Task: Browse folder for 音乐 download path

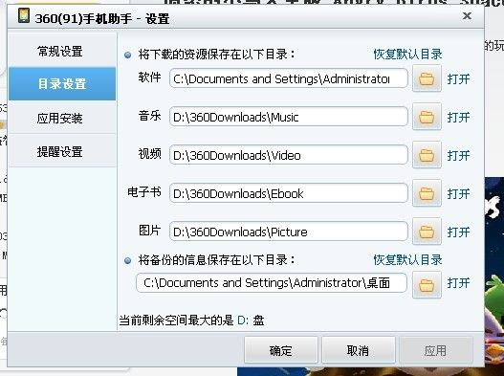Action: pyautogui.click(x=427, y=117)
